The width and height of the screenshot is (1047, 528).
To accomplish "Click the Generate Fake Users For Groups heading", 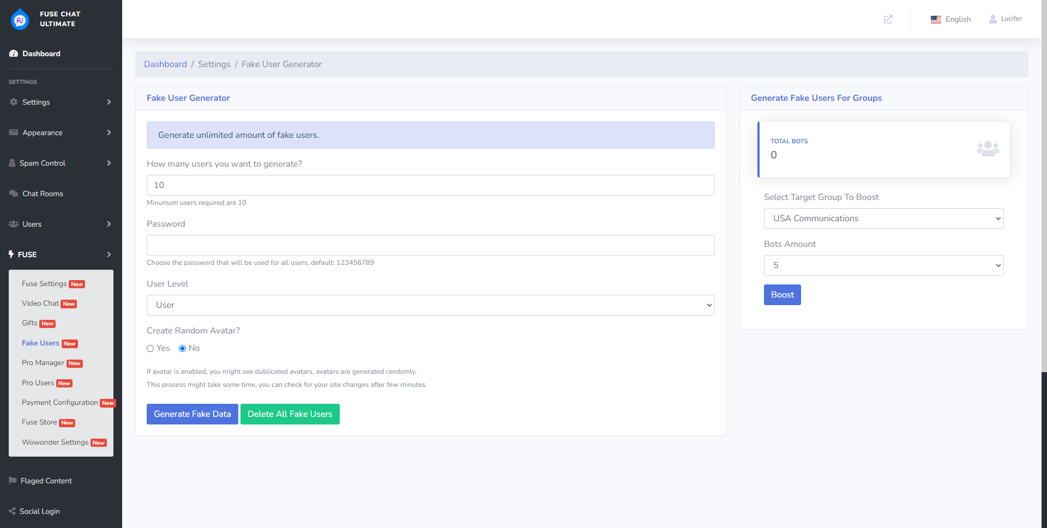I will tap(816, 98).
